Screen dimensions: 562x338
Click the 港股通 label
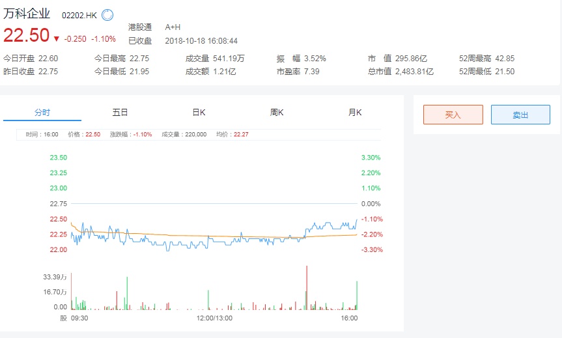click(140, 27)
